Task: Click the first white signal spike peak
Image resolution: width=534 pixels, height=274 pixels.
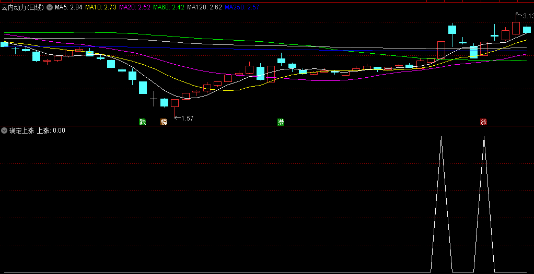Action: point(442,137)
